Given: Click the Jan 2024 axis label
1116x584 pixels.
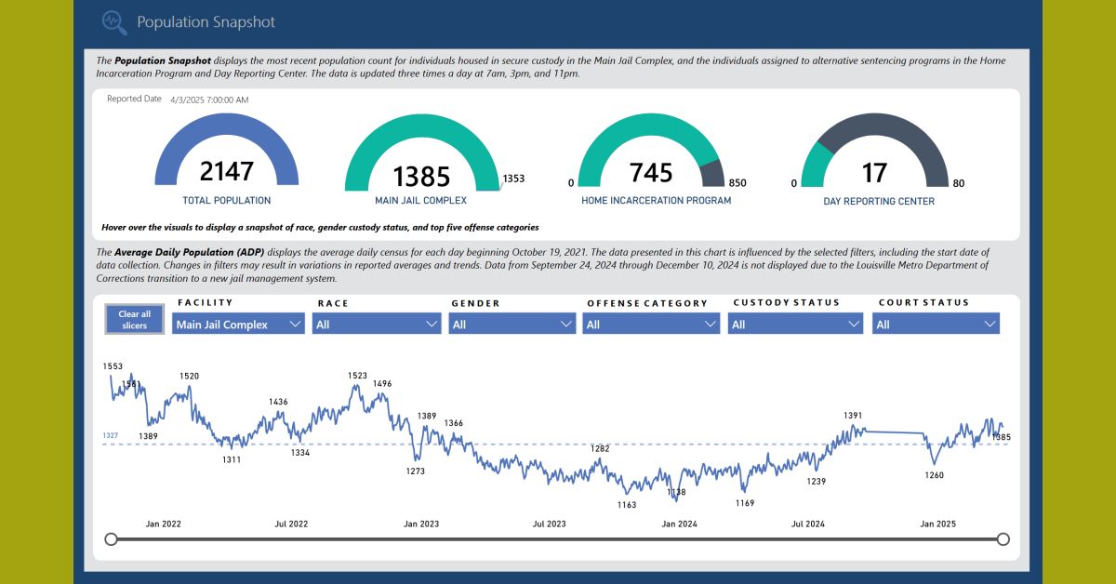Looking at the screenshot, I should (679, 524).
